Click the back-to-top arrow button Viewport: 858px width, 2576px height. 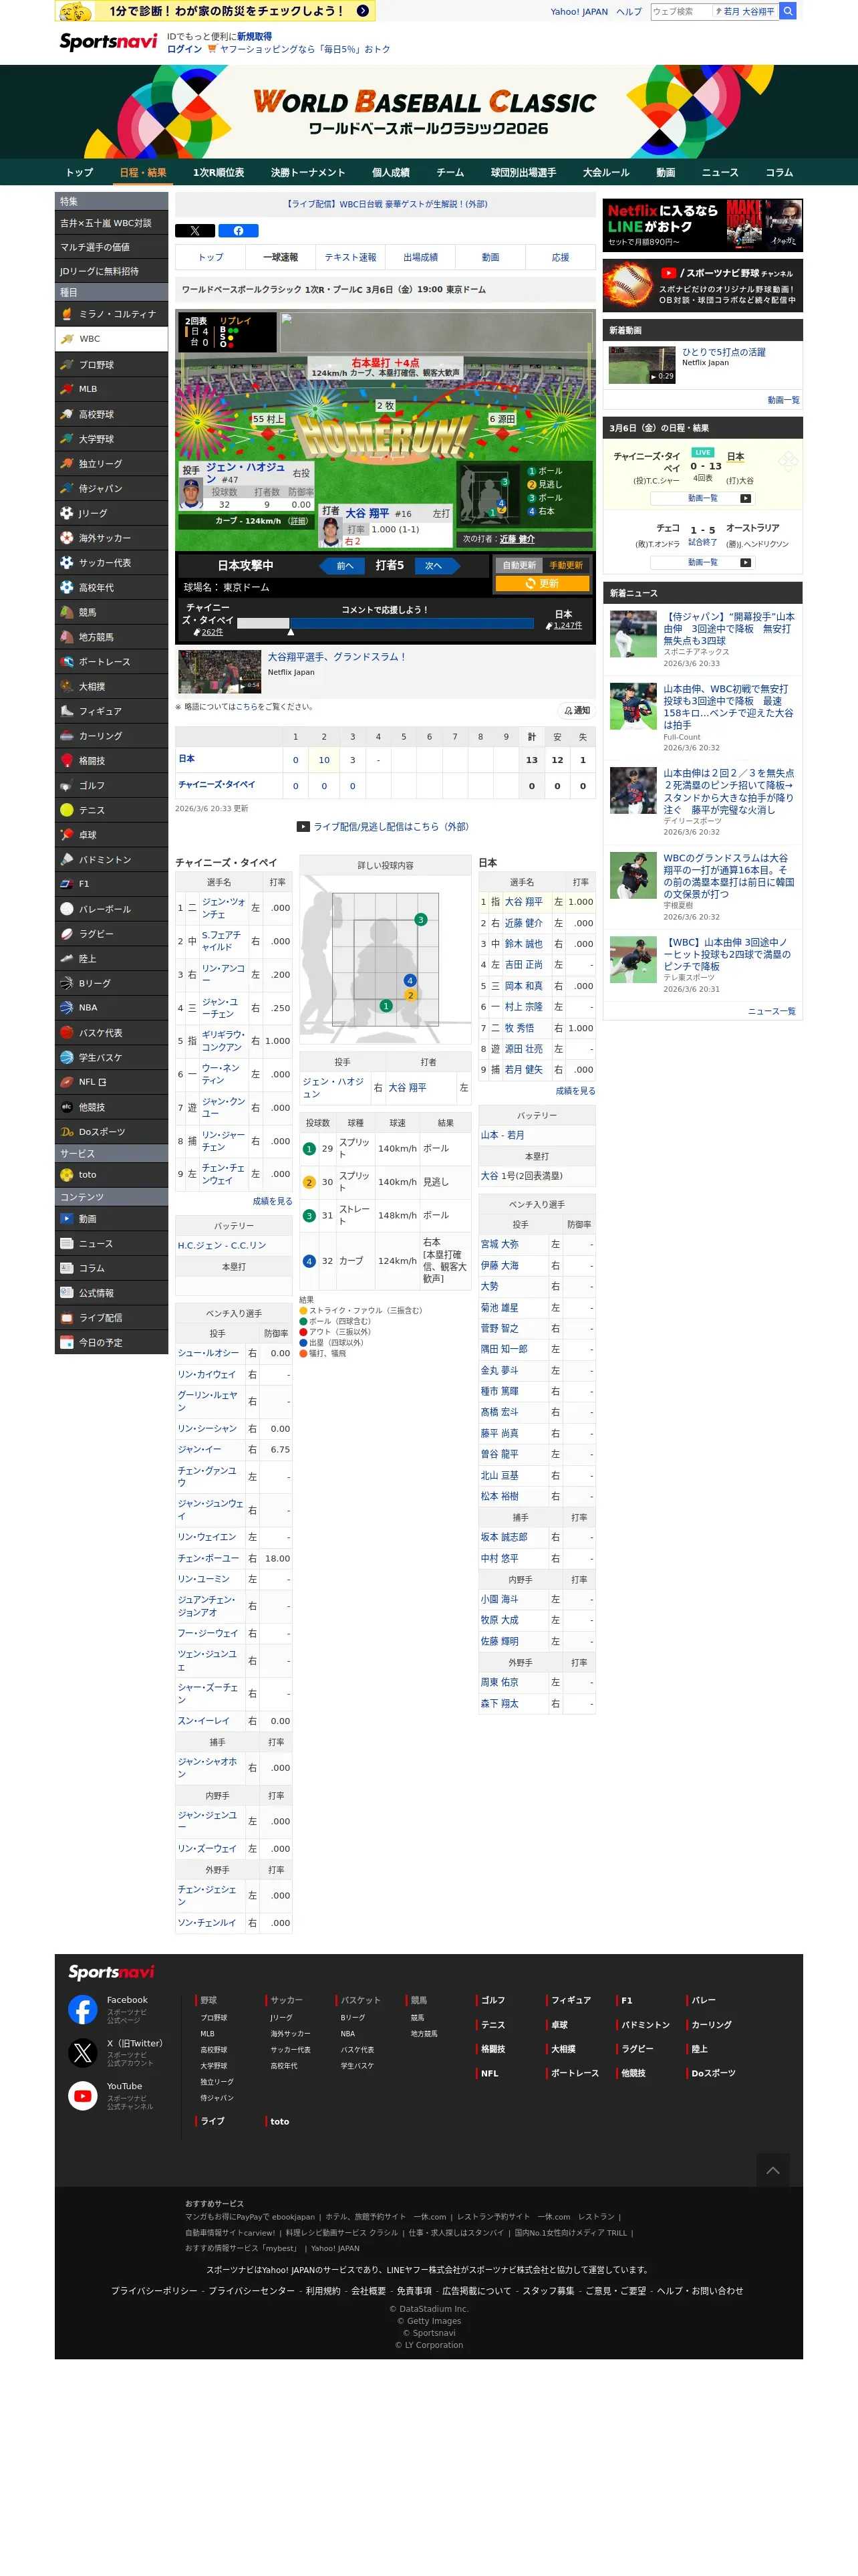[773, 2170]
